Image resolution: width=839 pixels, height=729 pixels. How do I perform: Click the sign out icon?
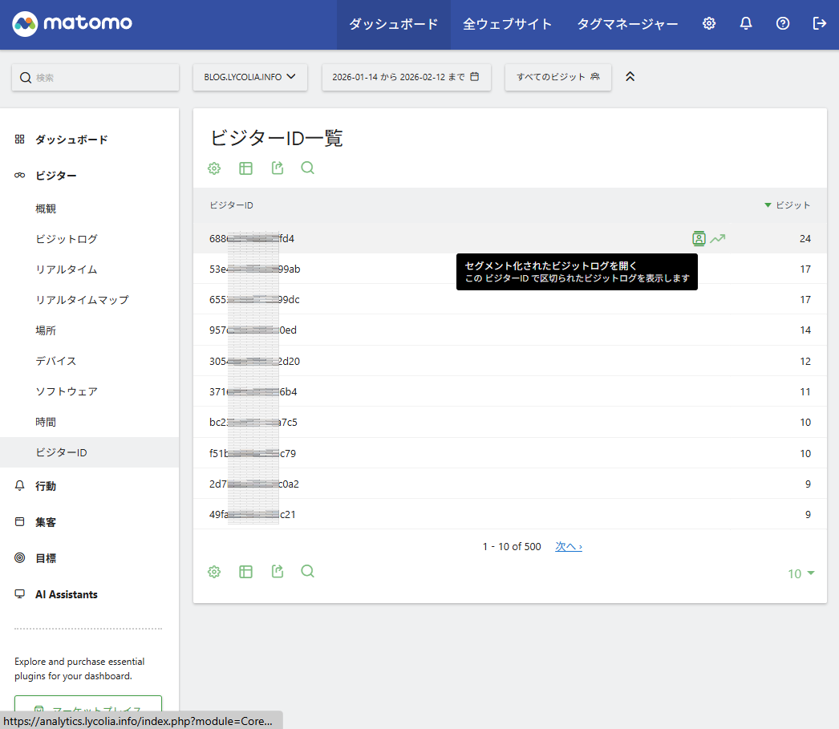tap(819, 24)
